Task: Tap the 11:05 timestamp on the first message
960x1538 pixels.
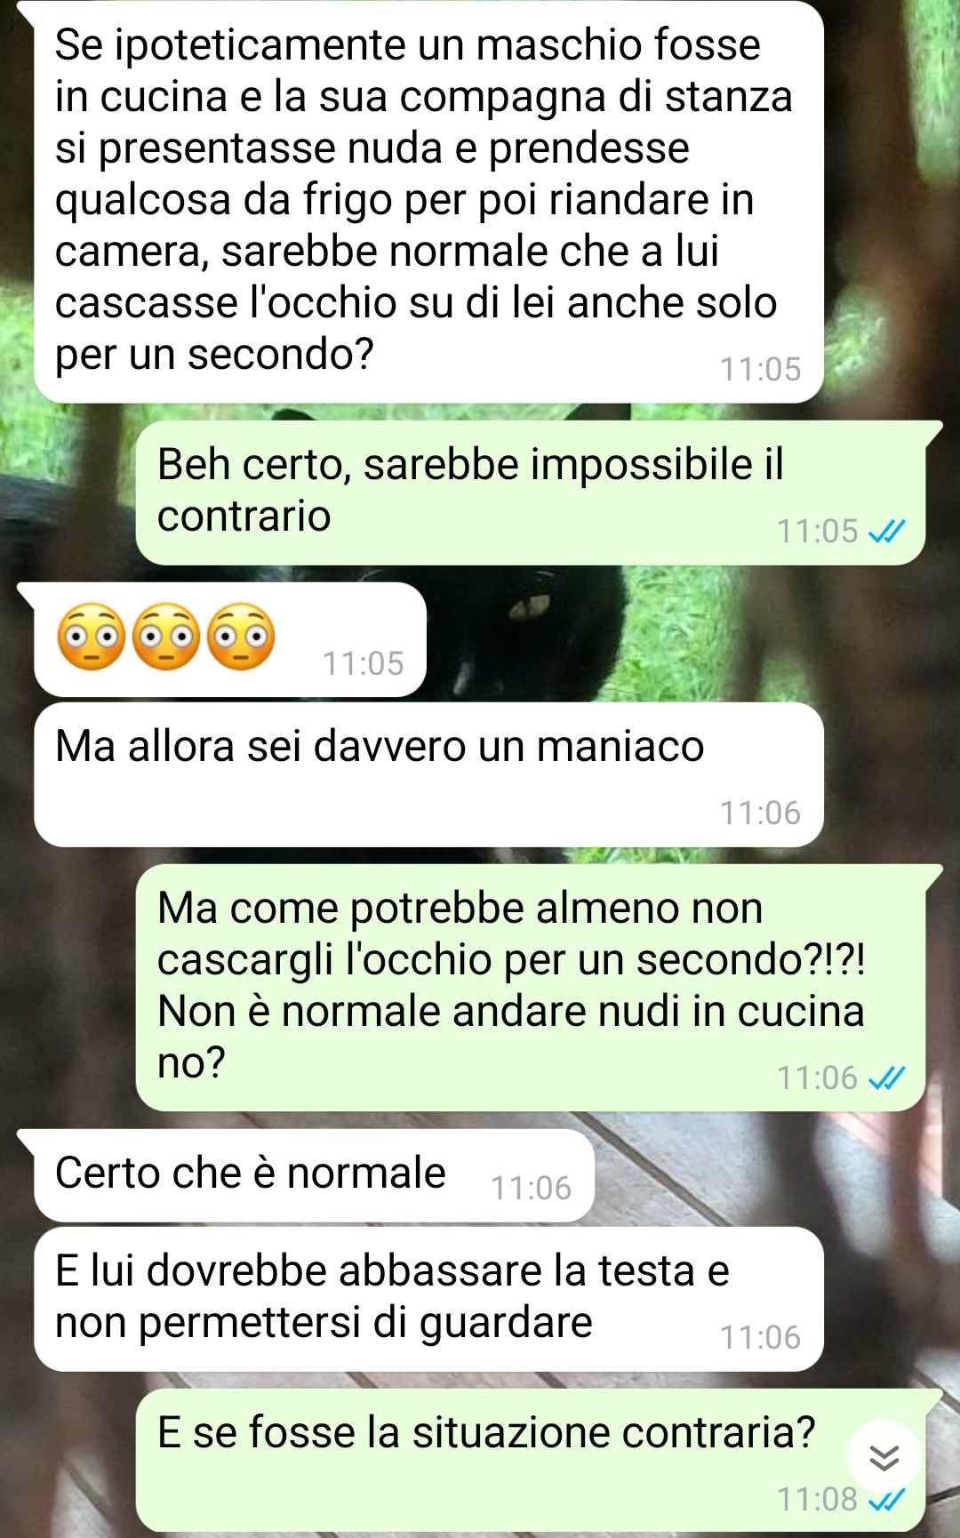Action: pyautogui.click(x=760, y=369)
